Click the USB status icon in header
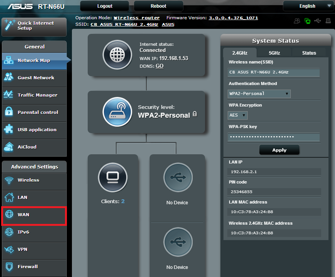335x277 pixels. pyautogui.click(x=317, y=21)
